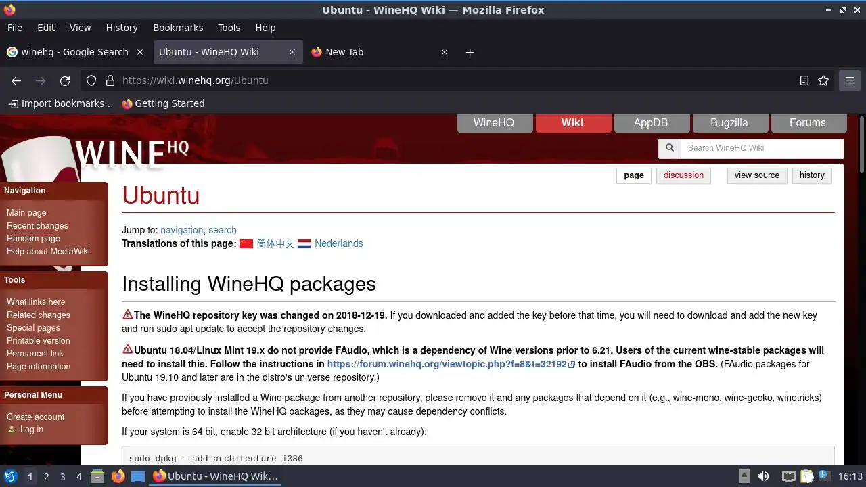The image size is (866, 487).
Task: Click the removable media tray icon
Action: (744, 476)
